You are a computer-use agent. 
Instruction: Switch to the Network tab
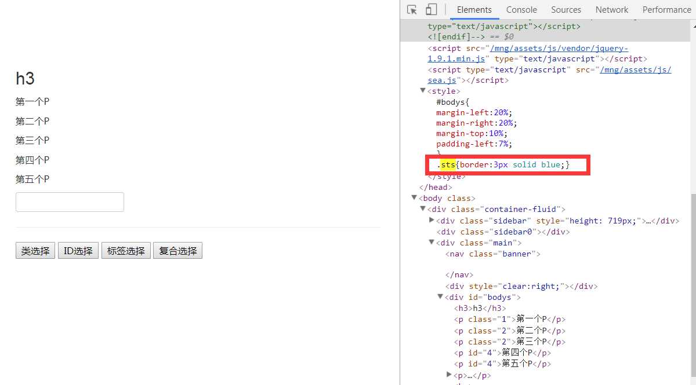[612, 10]
